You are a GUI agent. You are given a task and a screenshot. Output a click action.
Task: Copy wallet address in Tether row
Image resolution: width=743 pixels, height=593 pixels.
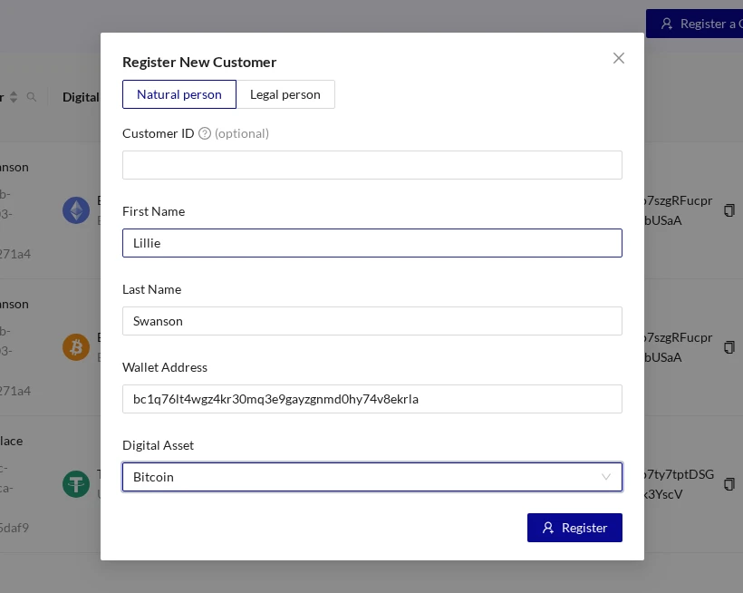click(729, 484)
